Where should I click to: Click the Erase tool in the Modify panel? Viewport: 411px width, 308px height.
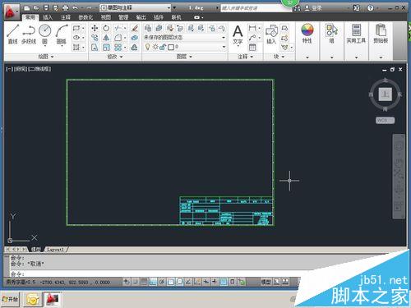click(134, 28)
